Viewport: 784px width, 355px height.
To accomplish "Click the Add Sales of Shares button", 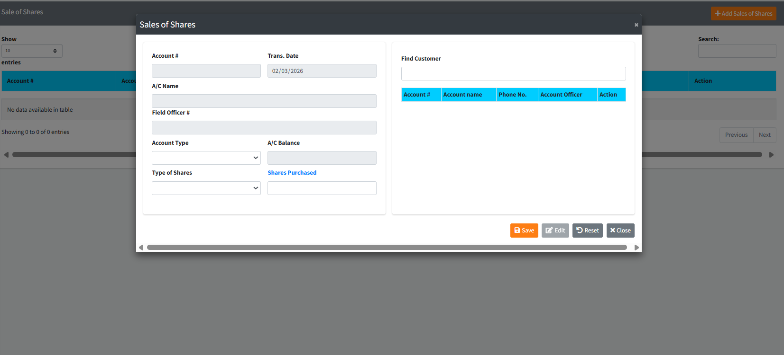I will (743, 14).
